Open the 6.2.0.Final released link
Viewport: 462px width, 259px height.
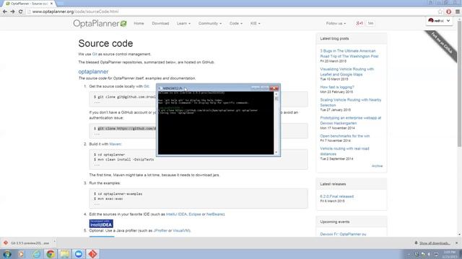[337, 196]
